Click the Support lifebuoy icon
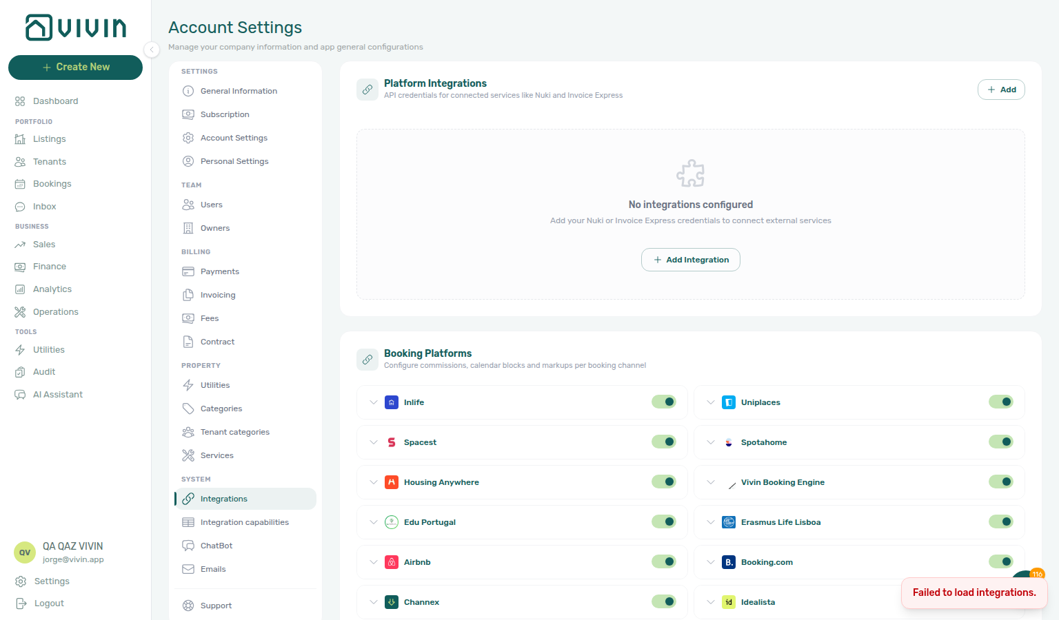 [x=188, y=606]
